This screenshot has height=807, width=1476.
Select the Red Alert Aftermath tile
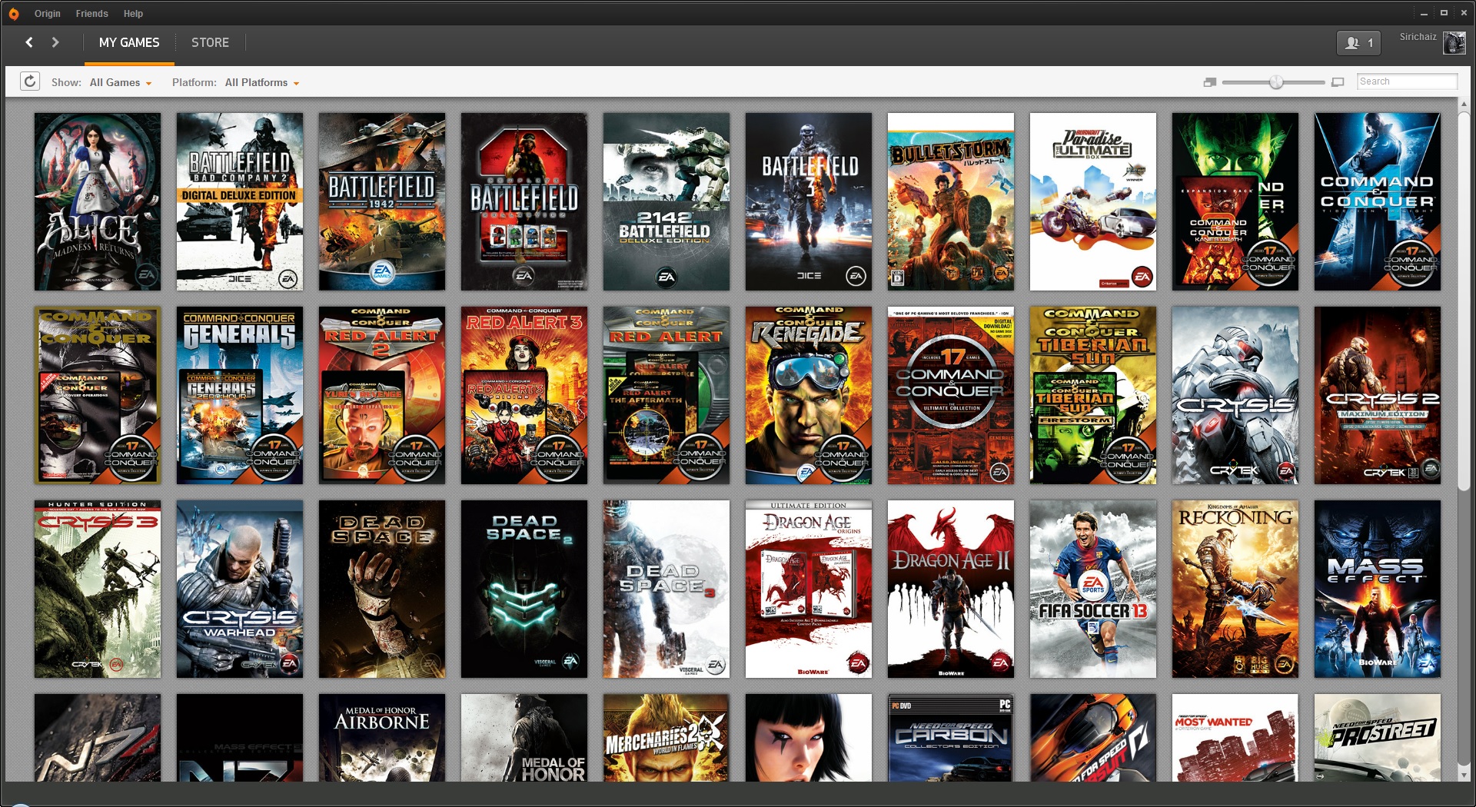[x=667, y=395]
